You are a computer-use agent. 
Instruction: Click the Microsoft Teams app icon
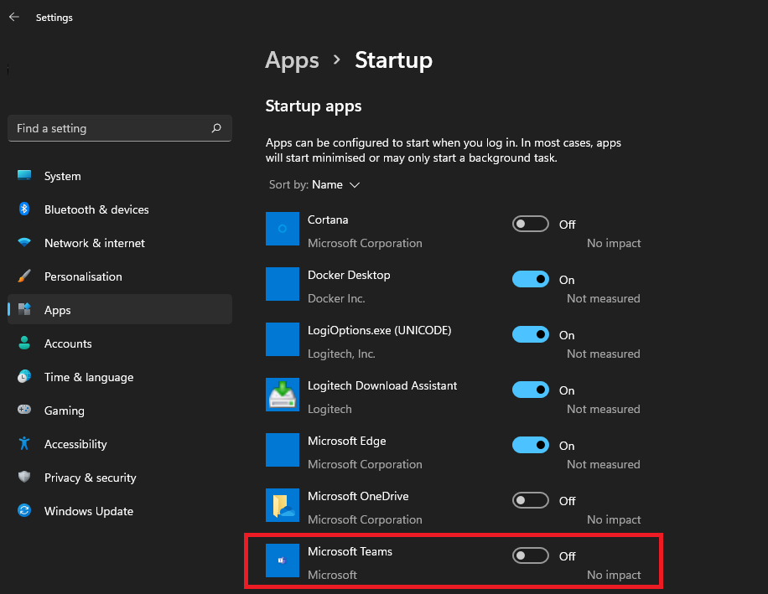(282, 560)
